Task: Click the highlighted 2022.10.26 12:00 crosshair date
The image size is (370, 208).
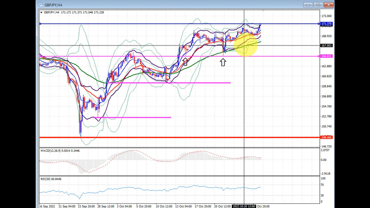Action: [x=244, y=206]
